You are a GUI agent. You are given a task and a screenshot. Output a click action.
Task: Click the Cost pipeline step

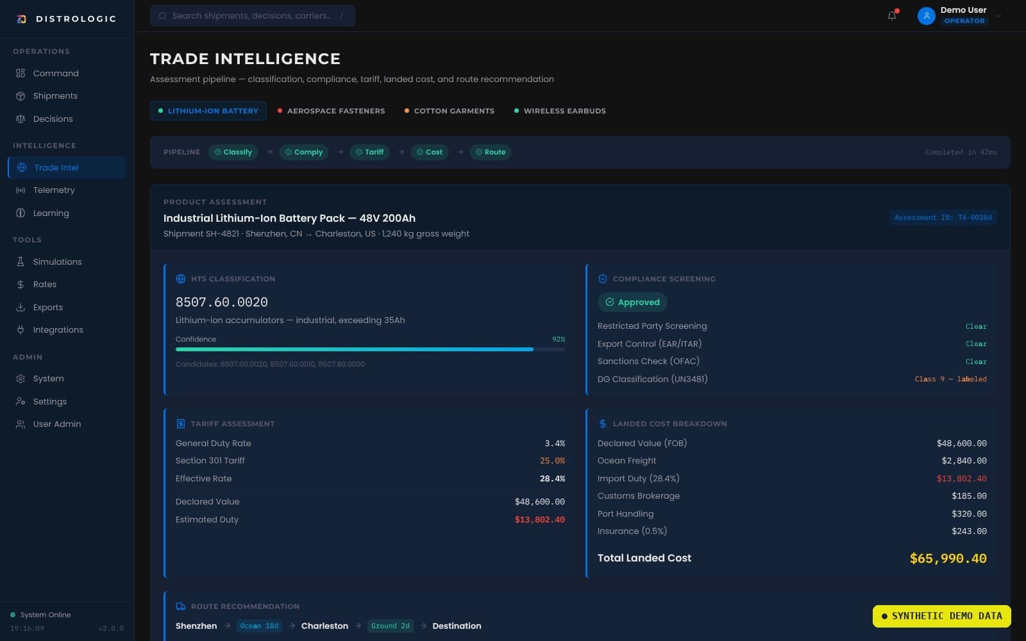430,152
